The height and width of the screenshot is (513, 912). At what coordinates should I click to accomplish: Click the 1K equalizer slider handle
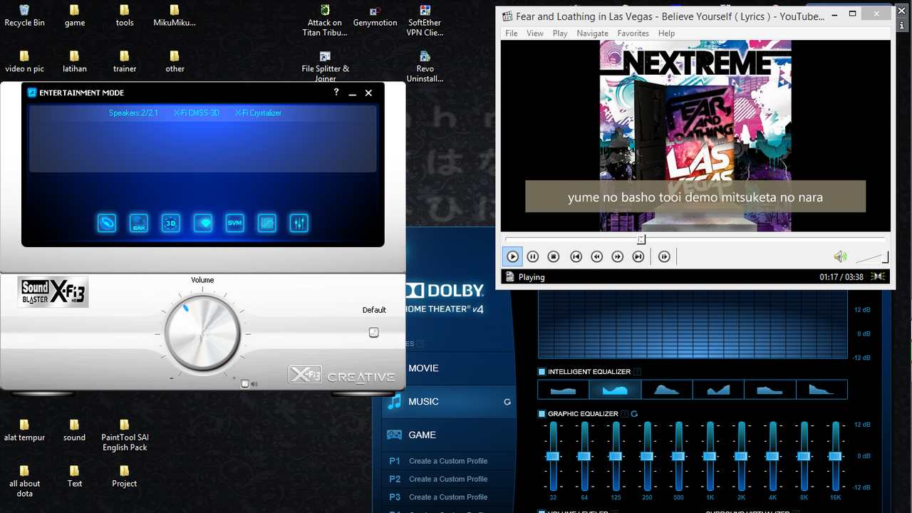pos(710,456)
